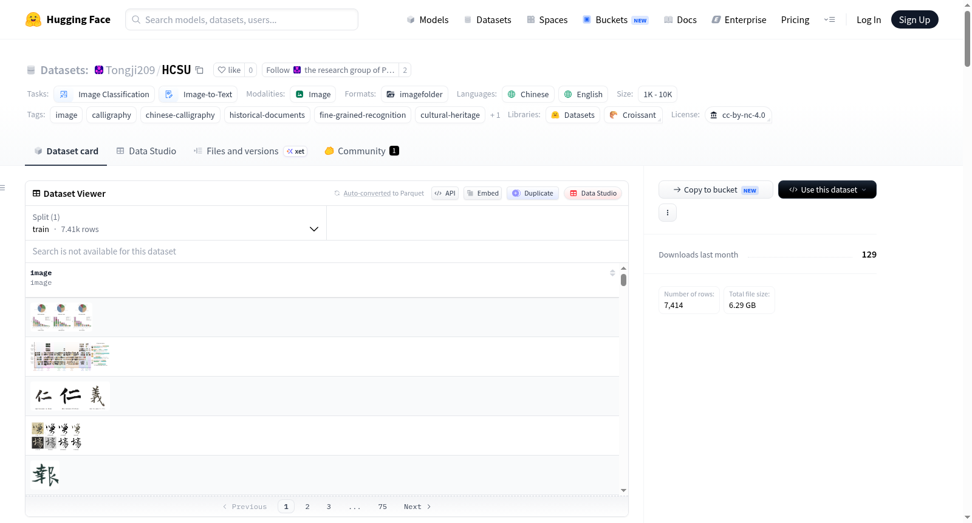The image size is (972, 523).
Task: Click the fine-grained-recognition tag
Action: click(362, 115)
